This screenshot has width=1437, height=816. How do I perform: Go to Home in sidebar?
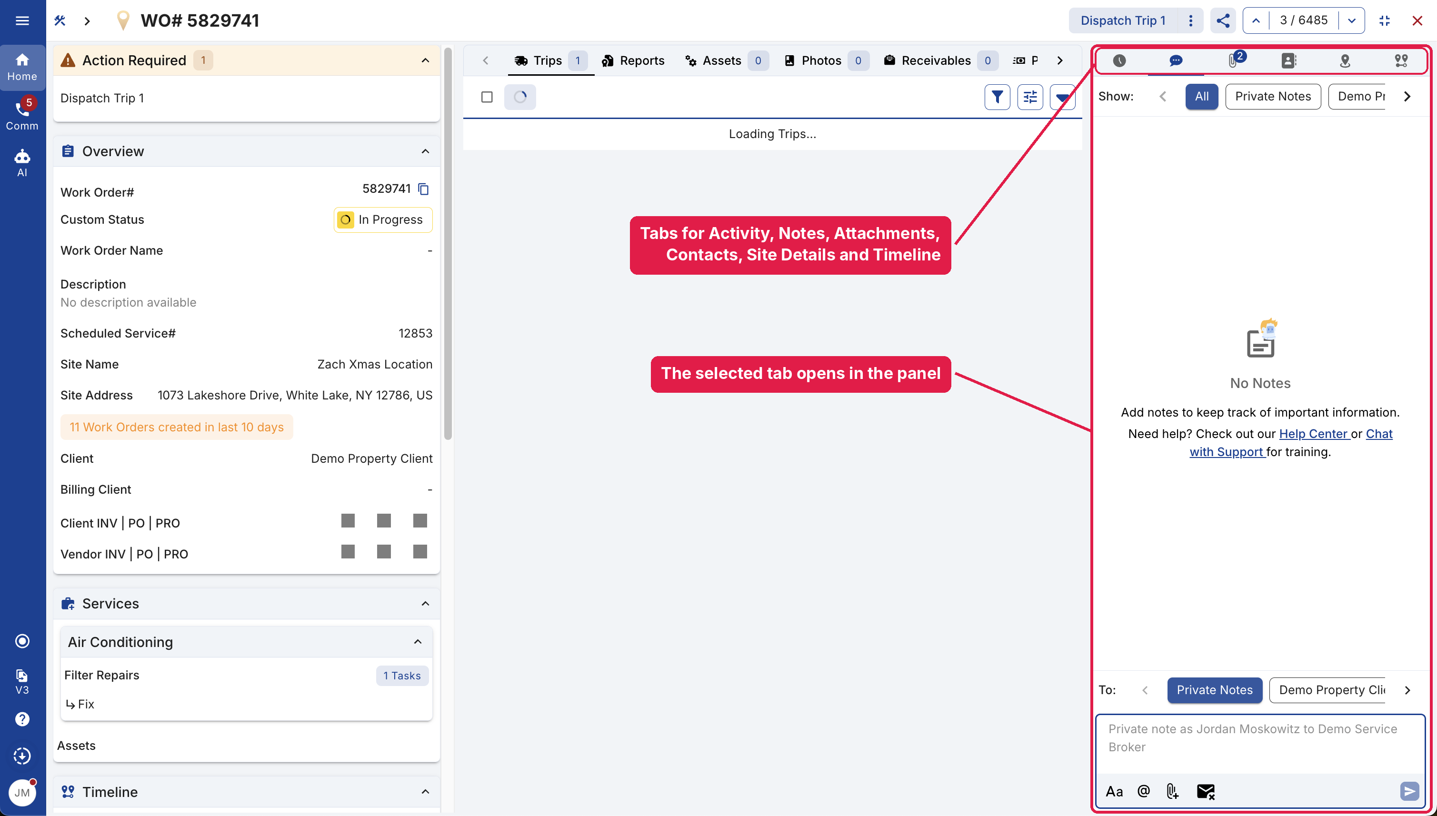click(22, 67)
